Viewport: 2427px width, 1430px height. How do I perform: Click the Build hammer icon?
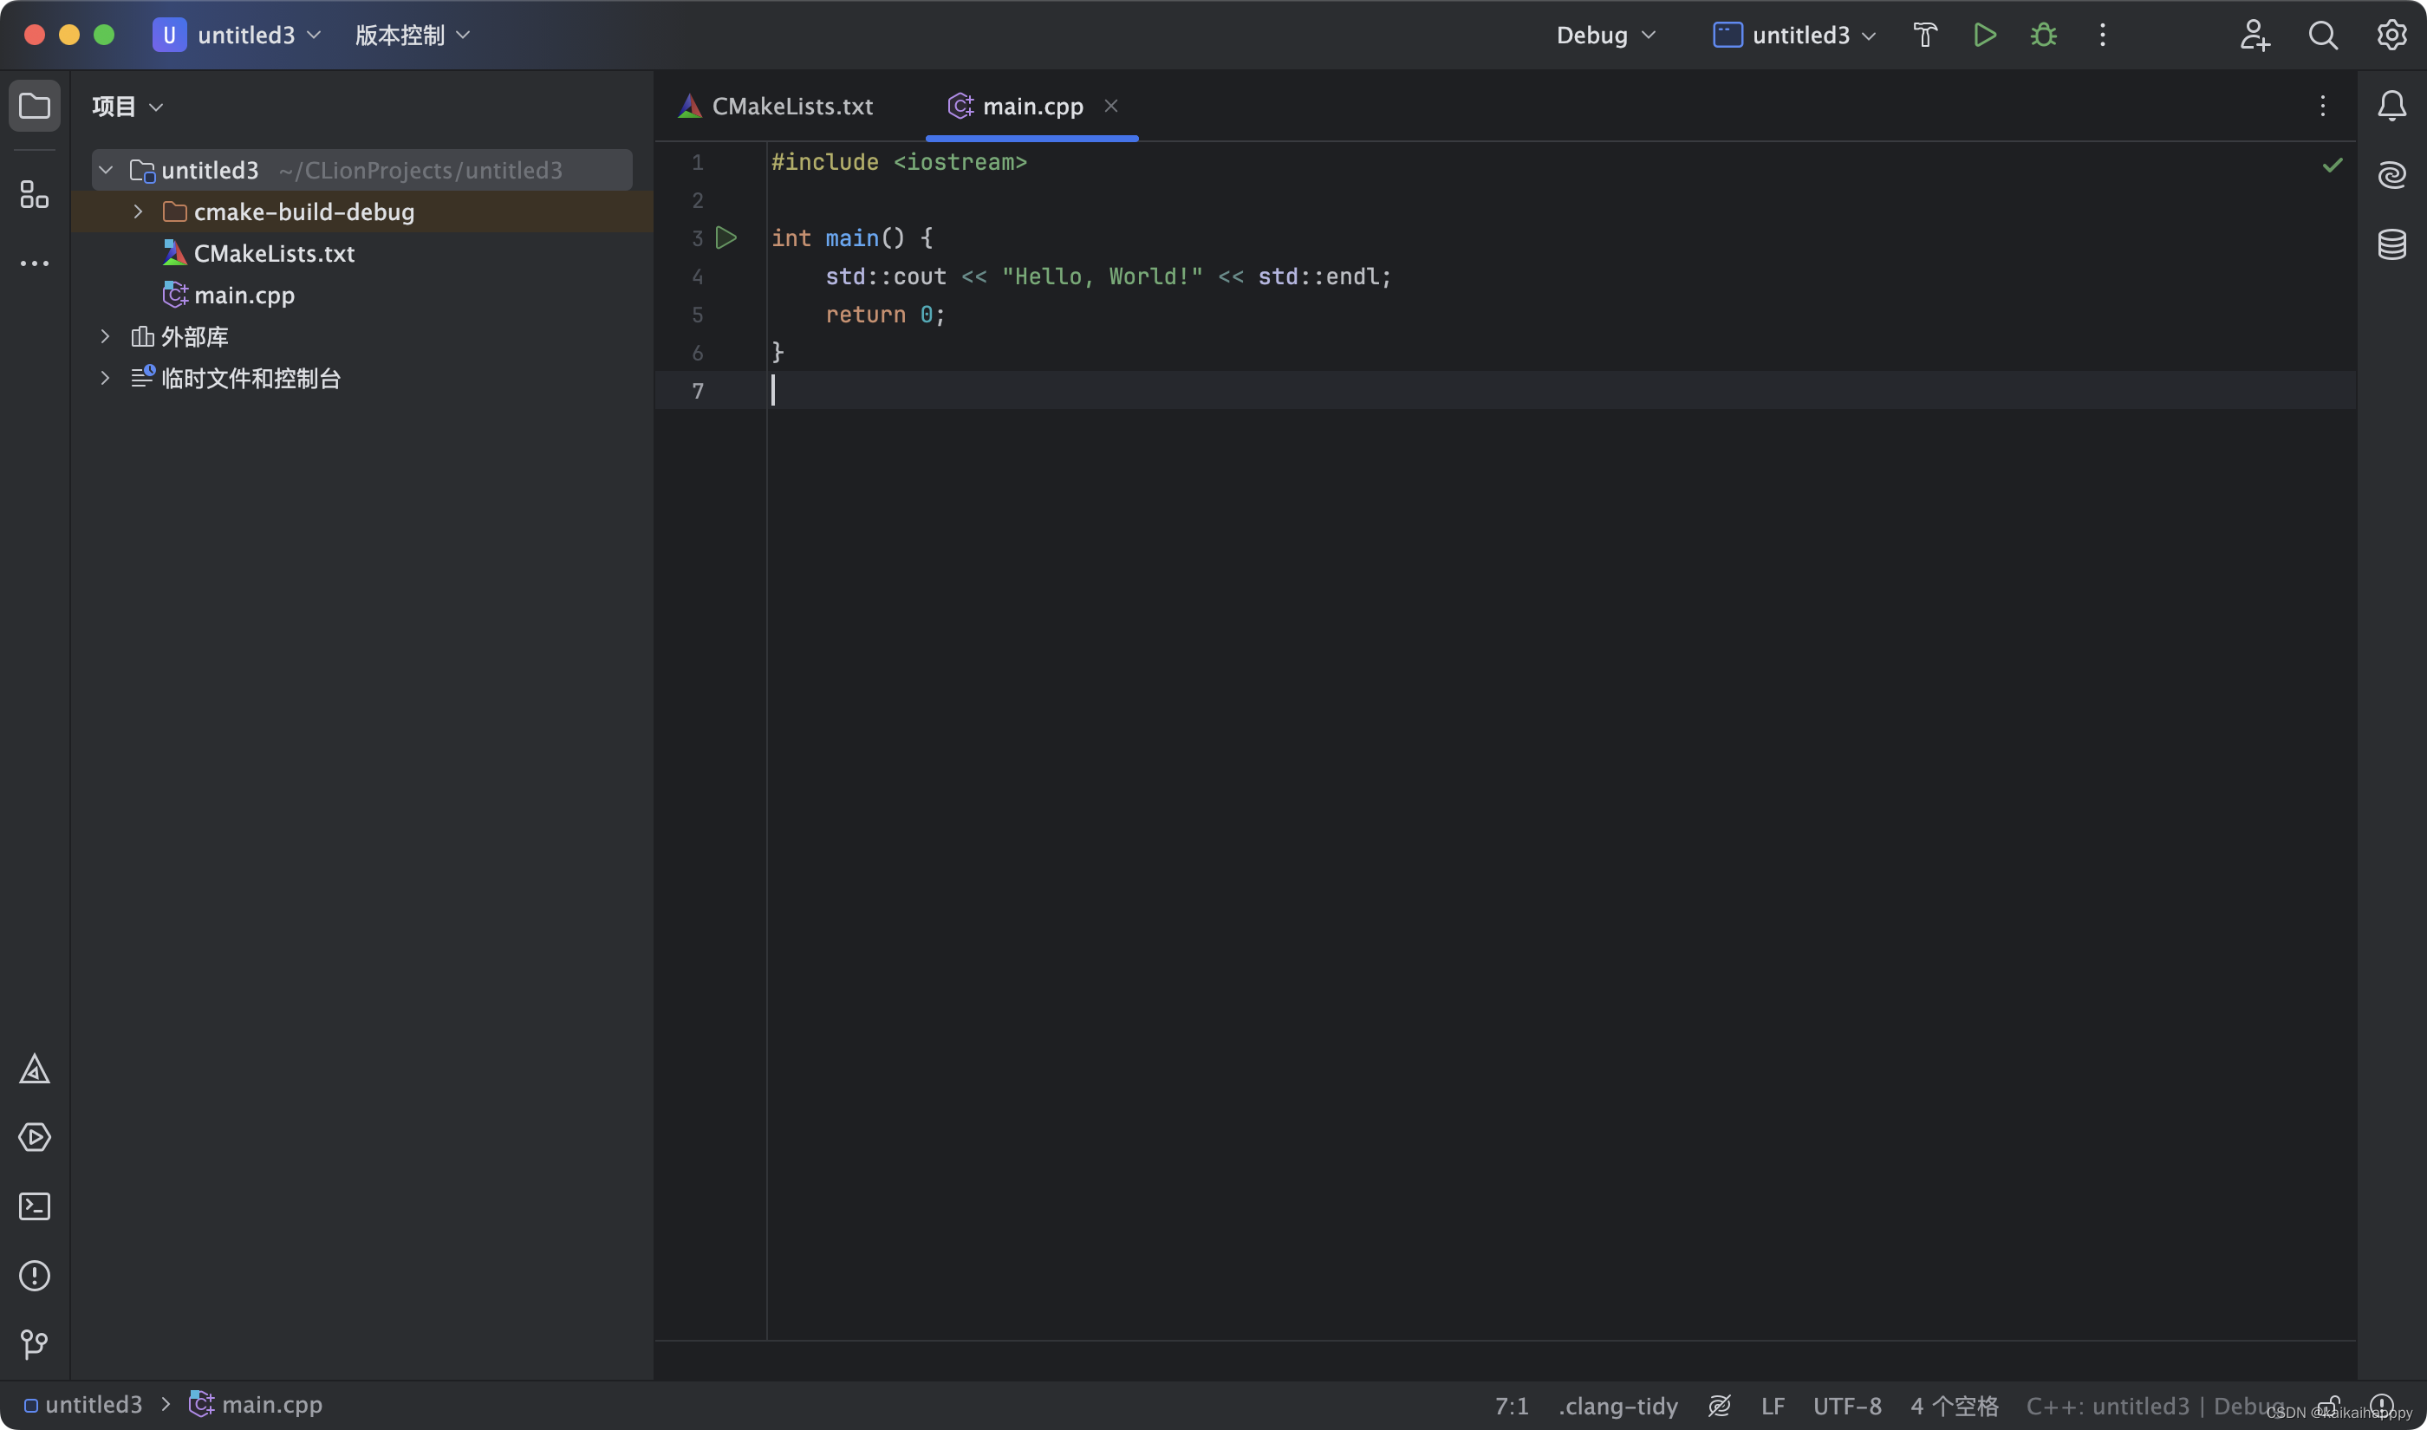(x=1924, y=36)
